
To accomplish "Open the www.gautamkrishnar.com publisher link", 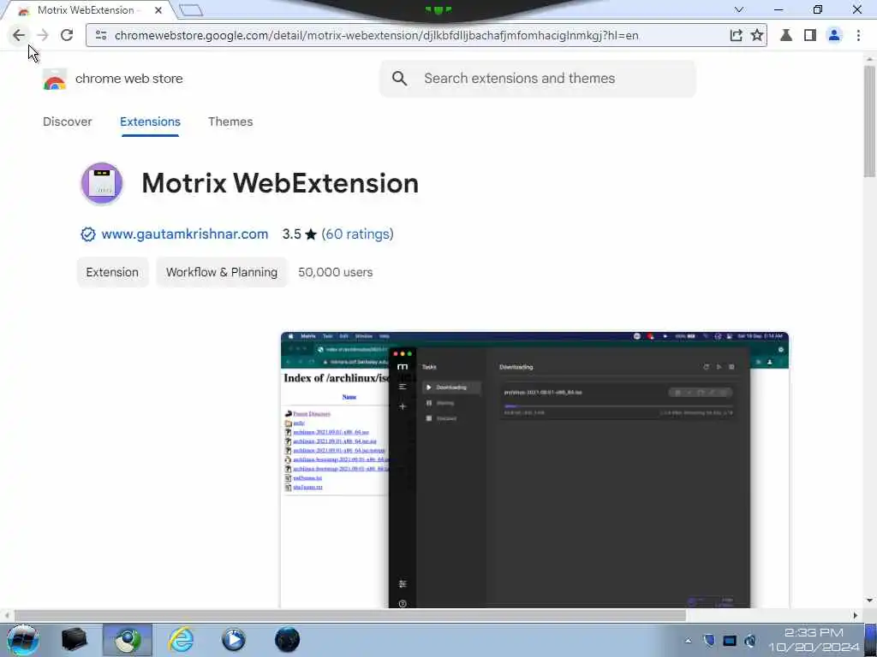I will (x=185, y=234).
